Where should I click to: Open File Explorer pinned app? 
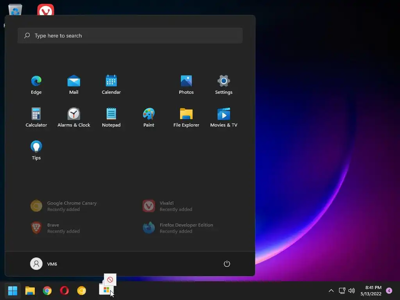[x=186, y=118]
